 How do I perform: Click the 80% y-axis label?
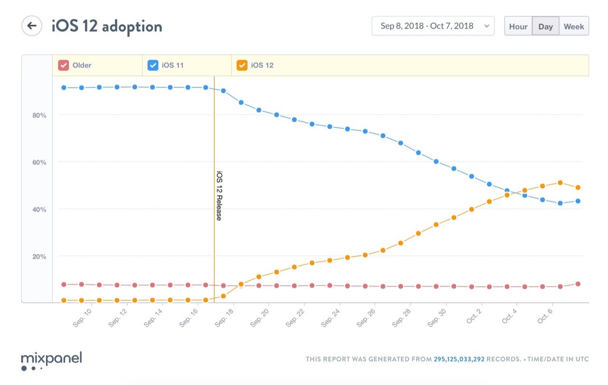click(x=39, y=115)
